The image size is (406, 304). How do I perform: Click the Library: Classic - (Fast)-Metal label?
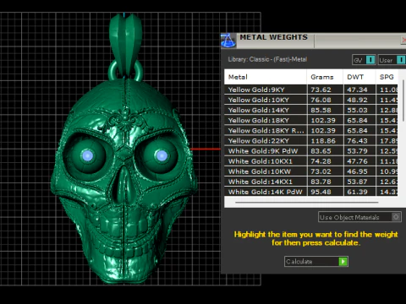[267, 59]
